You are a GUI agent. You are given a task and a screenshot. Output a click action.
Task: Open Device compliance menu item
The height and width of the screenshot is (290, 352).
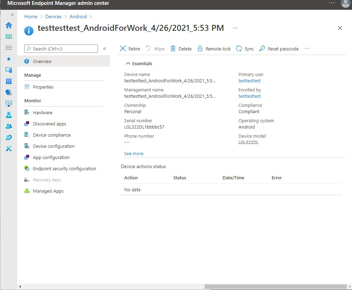coord(52,135)
